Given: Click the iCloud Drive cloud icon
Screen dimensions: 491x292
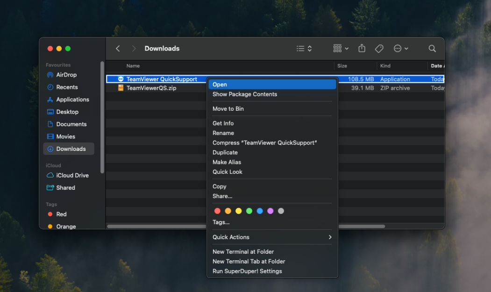Looking at the screenshot, I should [x=50, y=176].
